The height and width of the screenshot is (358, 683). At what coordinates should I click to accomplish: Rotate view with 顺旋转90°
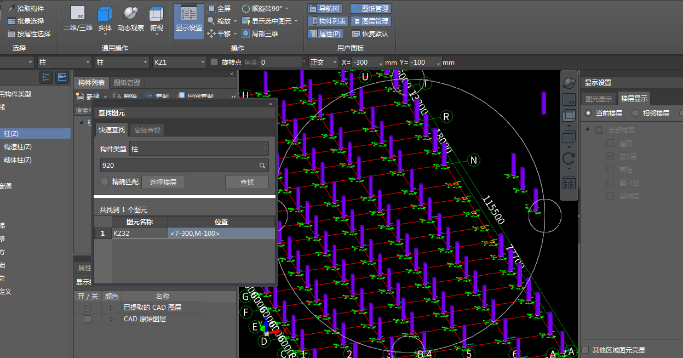coord(262,9)
